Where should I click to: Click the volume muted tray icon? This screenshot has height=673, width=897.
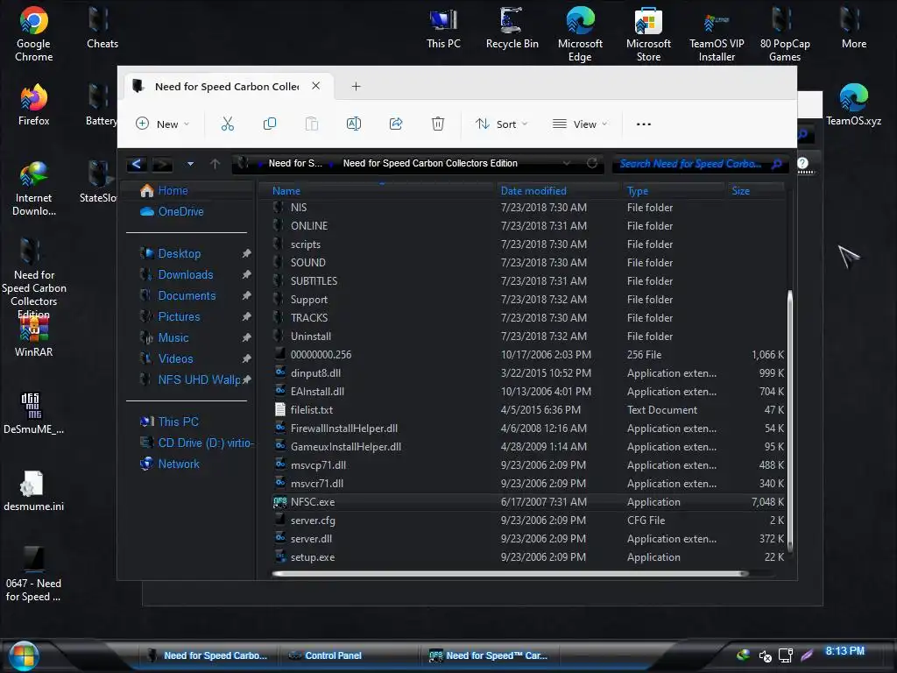click(x=765, y=655)
